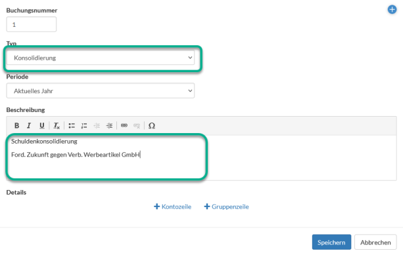This screenshot has height=255, width=403.
Task: Click the Details label
Action: coord(16,192)
